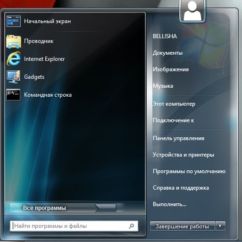This screenshot has width=242, height=242.
Task: Select the Gadgets program label
Action: coord(34,77)
